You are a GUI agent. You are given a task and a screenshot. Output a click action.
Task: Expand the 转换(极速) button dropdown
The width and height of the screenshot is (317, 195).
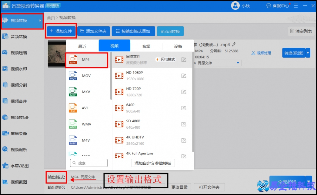[x=307, y=53]
